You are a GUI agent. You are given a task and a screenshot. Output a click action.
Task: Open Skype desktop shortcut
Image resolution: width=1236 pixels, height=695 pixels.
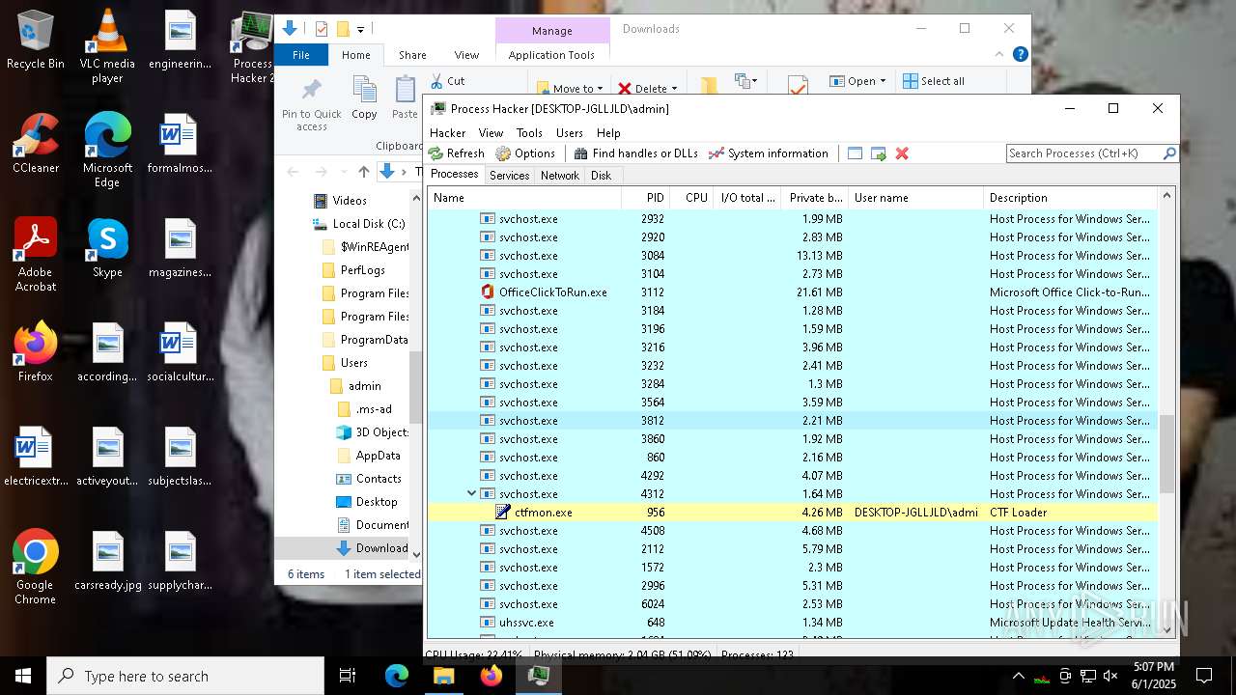[107, 249]
